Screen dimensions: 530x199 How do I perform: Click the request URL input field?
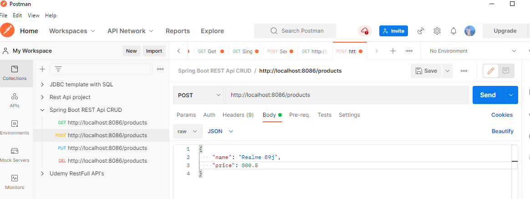tap(347, 95)
